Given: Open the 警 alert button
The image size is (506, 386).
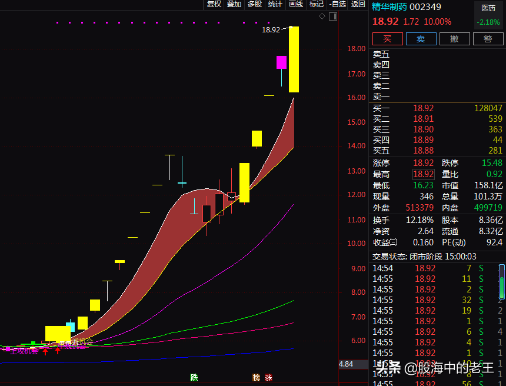Looking at the screenshot, I should tap(488, 39).
